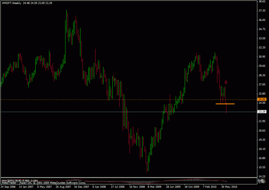Viewport: 269px width, 190px height.
Task: Click the 26 Aug 2007 date label
Action: (63, 187)
